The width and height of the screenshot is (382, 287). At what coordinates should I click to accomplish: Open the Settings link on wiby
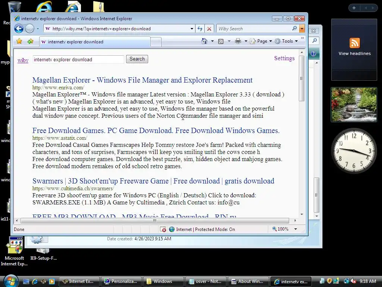(284, 58)
